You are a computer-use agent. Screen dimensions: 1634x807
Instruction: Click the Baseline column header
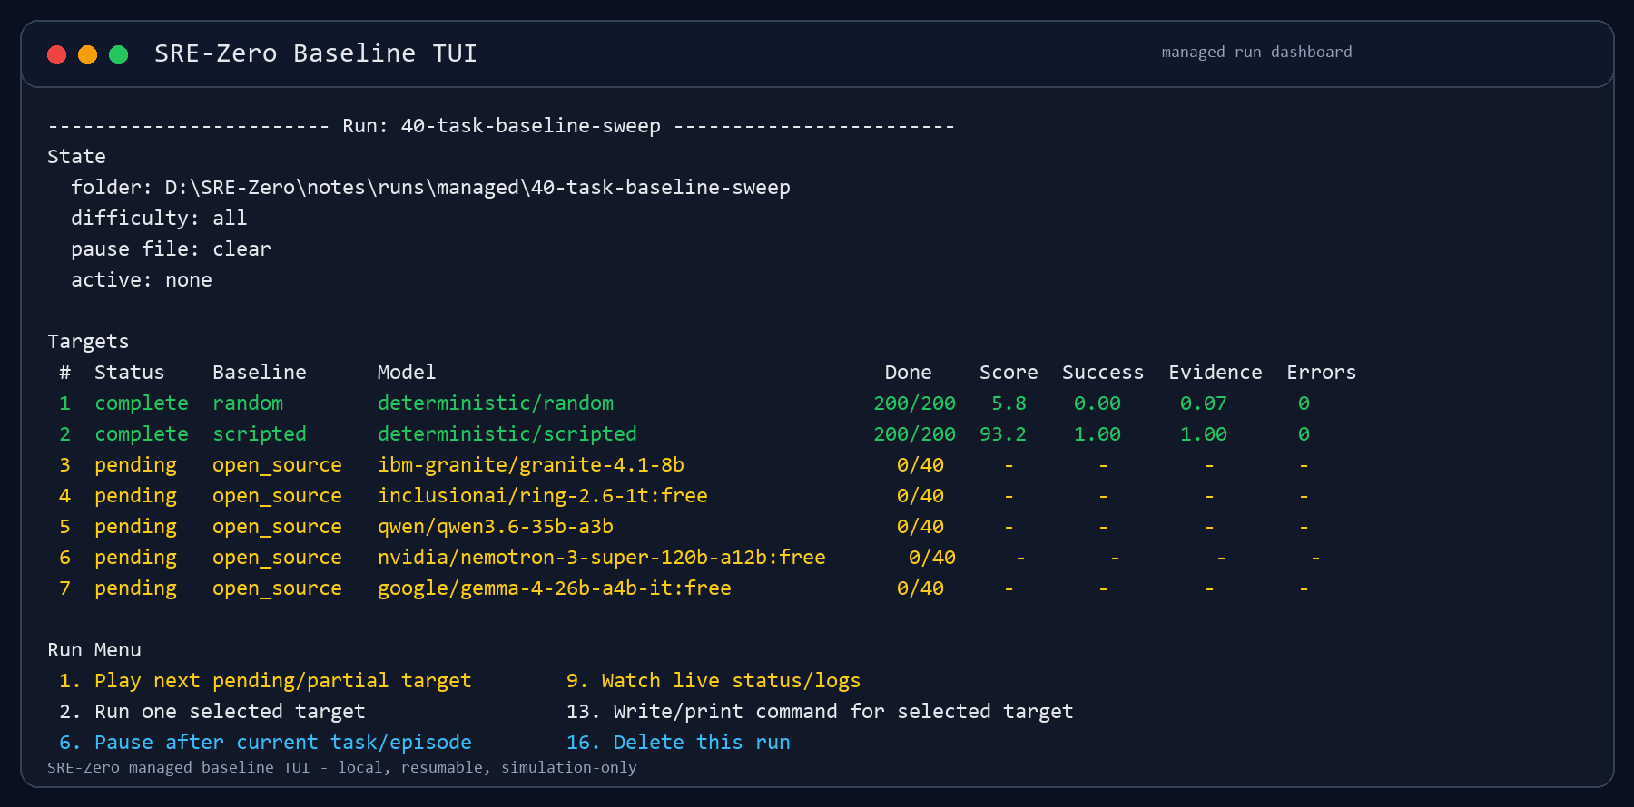[x=260, y=373]
